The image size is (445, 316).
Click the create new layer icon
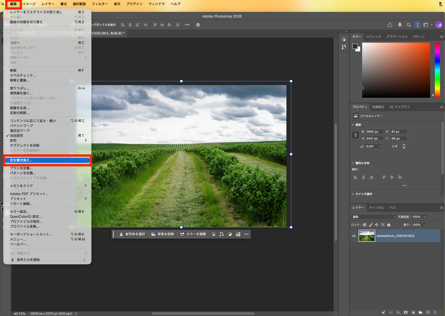coord(428,312)
